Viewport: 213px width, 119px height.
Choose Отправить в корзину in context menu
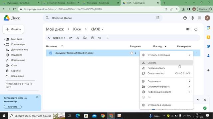point(166,105)
